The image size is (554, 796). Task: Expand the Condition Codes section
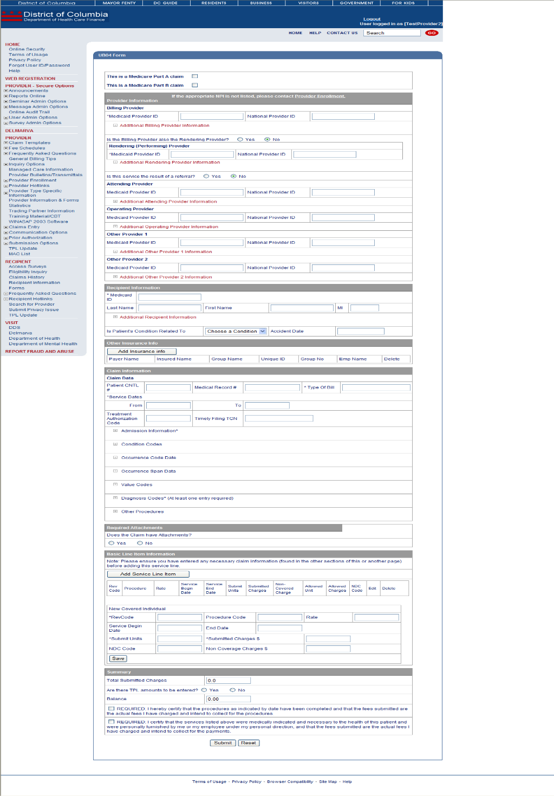pos(115,444)
